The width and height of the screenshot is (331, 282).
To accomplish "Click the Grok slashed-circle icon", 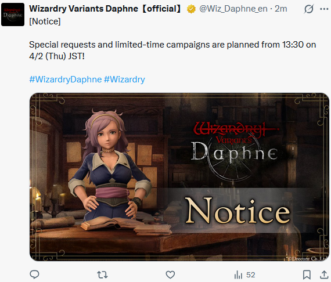I will point(309,9).
